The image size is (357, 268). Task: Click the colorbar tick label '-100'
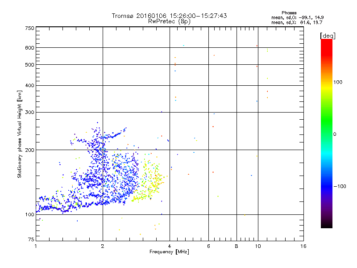pyautogui.click(x=340, y=186)
